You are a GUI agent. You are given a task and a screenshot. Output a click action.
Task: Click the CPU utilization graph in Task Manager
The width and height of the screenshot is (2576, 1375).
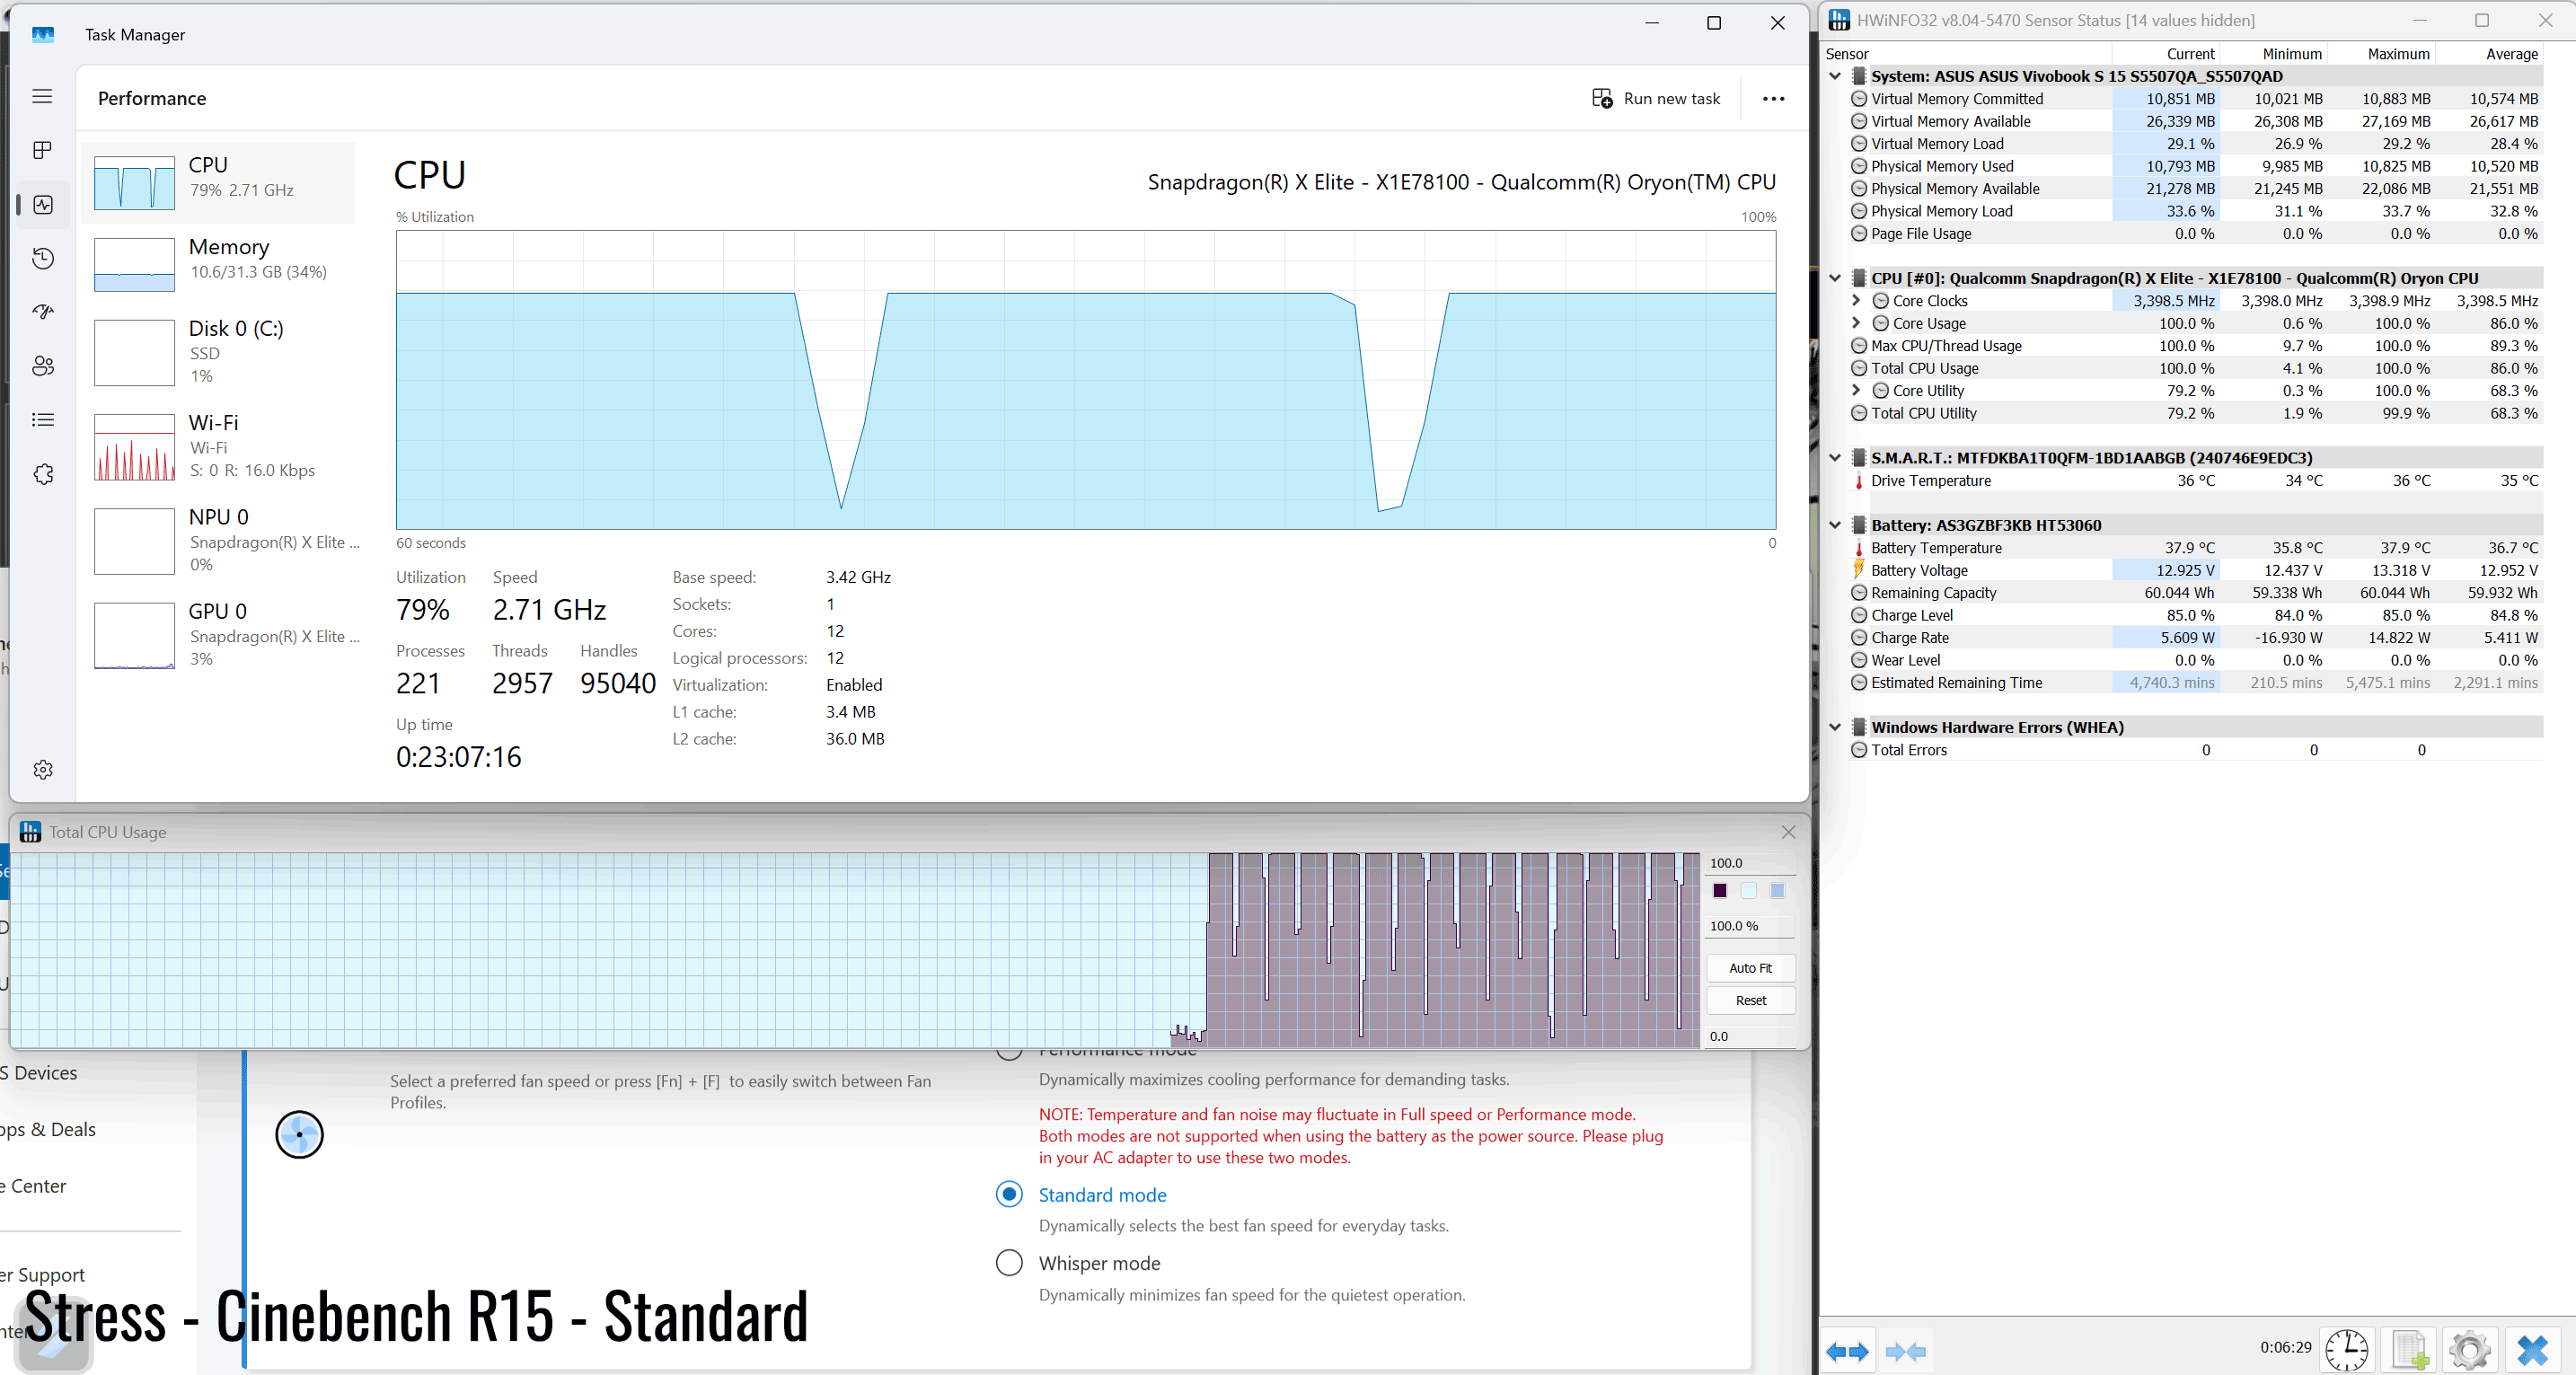pos(1085,380)
